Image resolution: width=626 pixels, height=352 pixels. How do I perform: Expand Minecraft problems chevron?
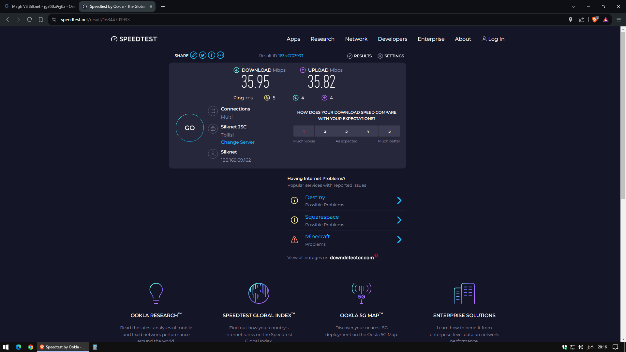click(x=399, y=240)
